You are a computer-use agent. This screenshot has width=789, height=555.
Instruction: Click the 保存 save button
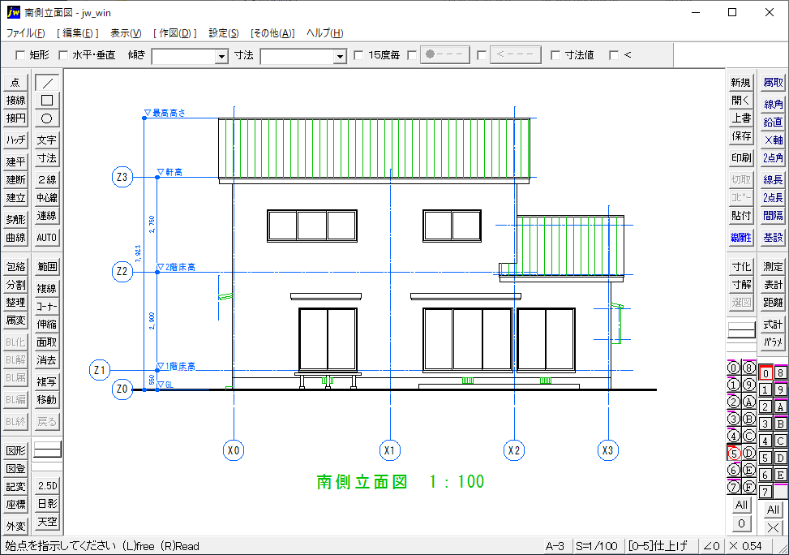coord(740,136)
